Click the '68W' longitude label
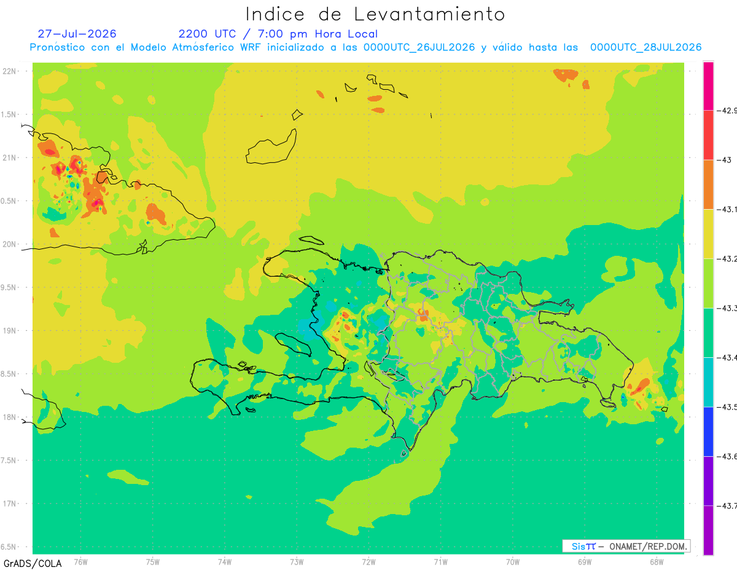 [x=657, y=561]
